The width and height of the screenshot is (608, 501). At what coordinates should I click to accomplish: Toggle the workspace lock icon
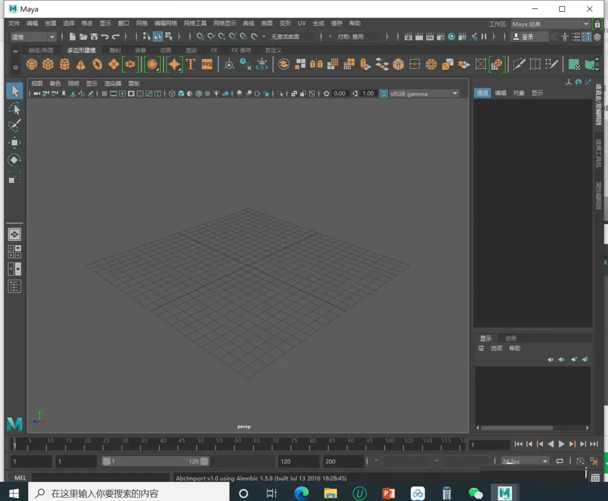tap(597, 24)
